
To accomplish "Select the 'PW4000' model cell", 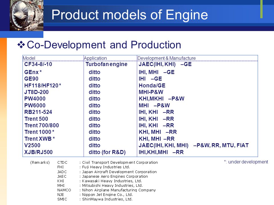I will pos(35,99).
